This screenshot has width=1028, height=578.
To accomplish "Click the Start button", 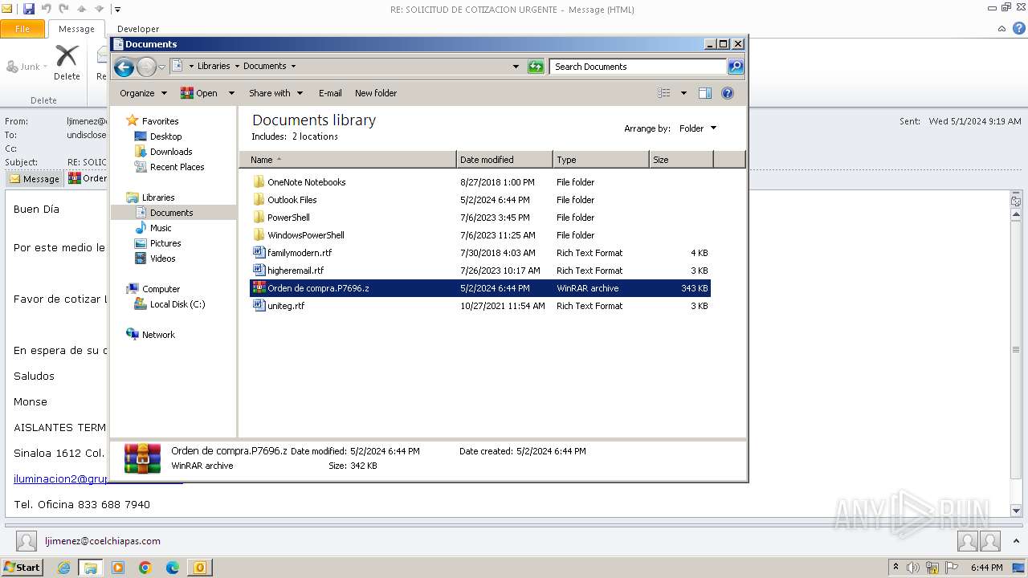I will (x=22, y=568).
